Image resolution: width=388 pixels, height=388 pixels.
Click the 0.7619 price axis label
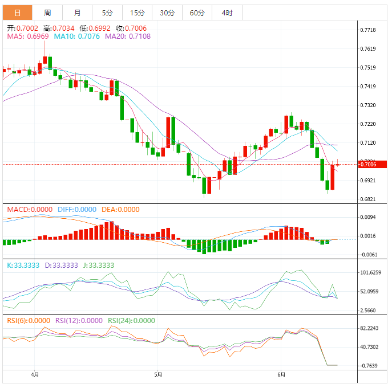368,49
